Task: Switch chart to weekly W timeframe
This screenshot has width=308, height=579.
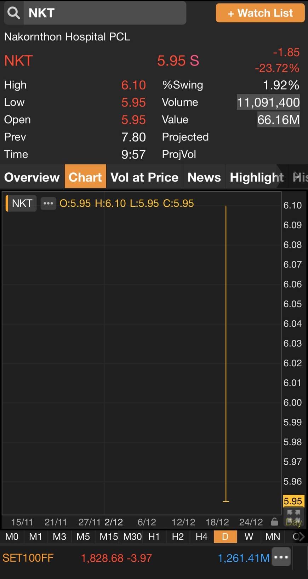Action: 249,537
